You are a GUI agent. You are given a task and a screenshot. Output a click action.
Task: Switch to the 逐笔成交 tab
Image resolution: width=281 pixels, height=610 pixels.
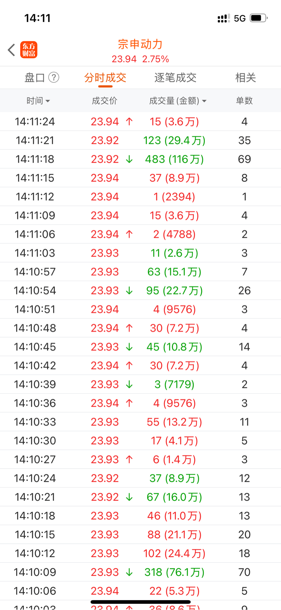coord(175,77)
